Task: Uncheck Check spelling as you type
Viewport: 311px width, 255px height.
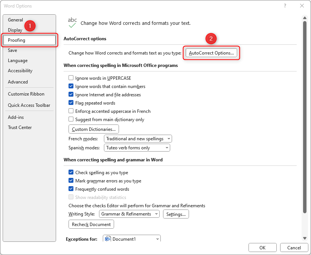Action: click(71, 172)
